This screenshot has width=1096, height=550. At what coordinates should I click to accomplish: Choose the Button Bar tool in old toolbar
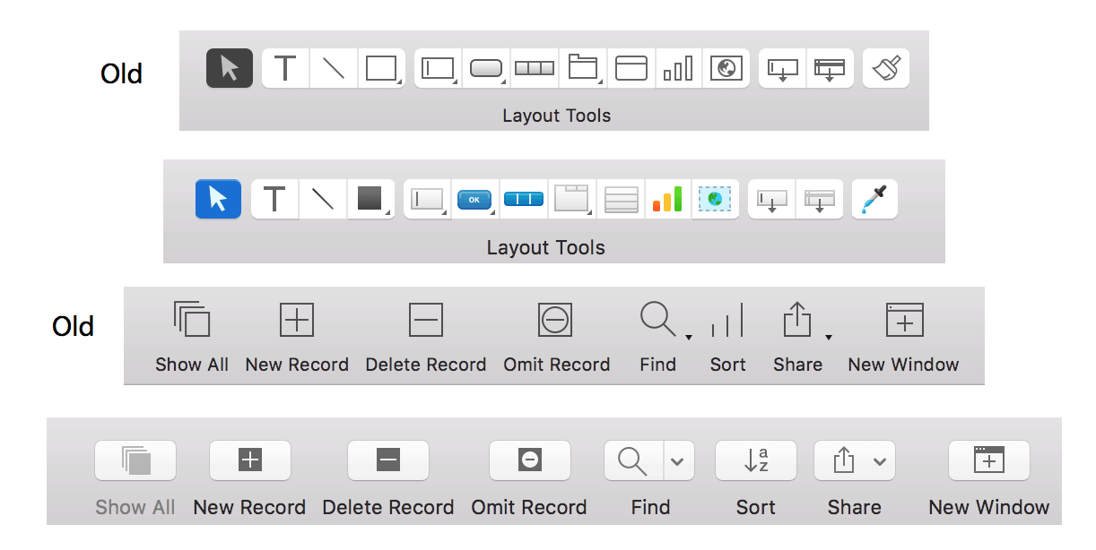point(535,68)
